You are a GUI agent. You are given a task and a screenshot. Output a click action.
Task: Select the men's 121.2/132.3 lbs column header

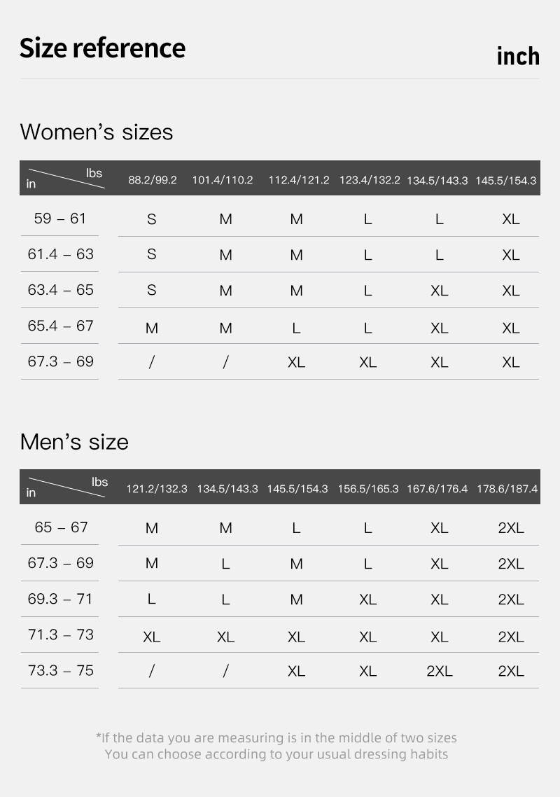157,489
